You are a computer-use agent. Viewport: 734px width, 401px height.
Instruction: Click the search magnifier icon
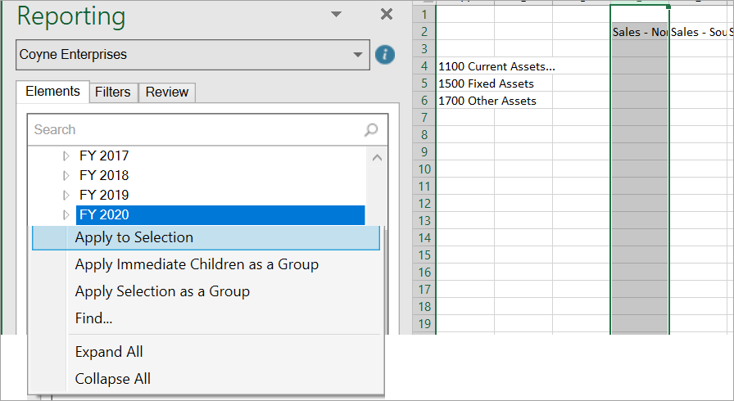pos(371,129)
